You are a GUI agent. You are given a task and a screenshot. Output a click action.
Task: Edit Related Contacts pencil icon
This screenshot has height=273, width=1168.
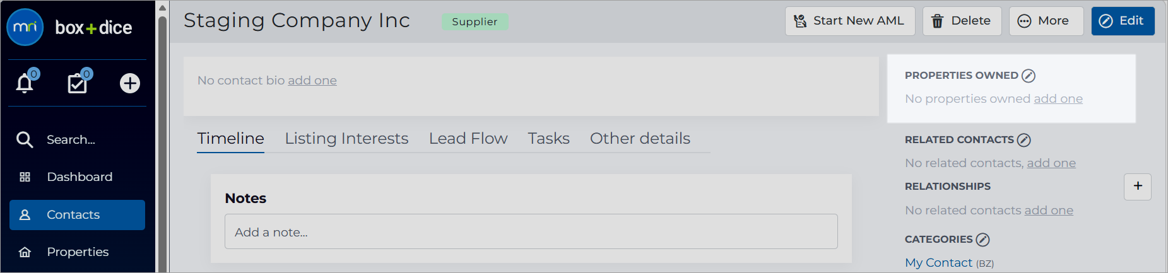pyautogui.click(x=1024, y=140)
